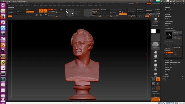Image resolution: width=185 pixels, height=104 pixels.
Task: Expand the Display Properties section
Action: tap(171, 65)
